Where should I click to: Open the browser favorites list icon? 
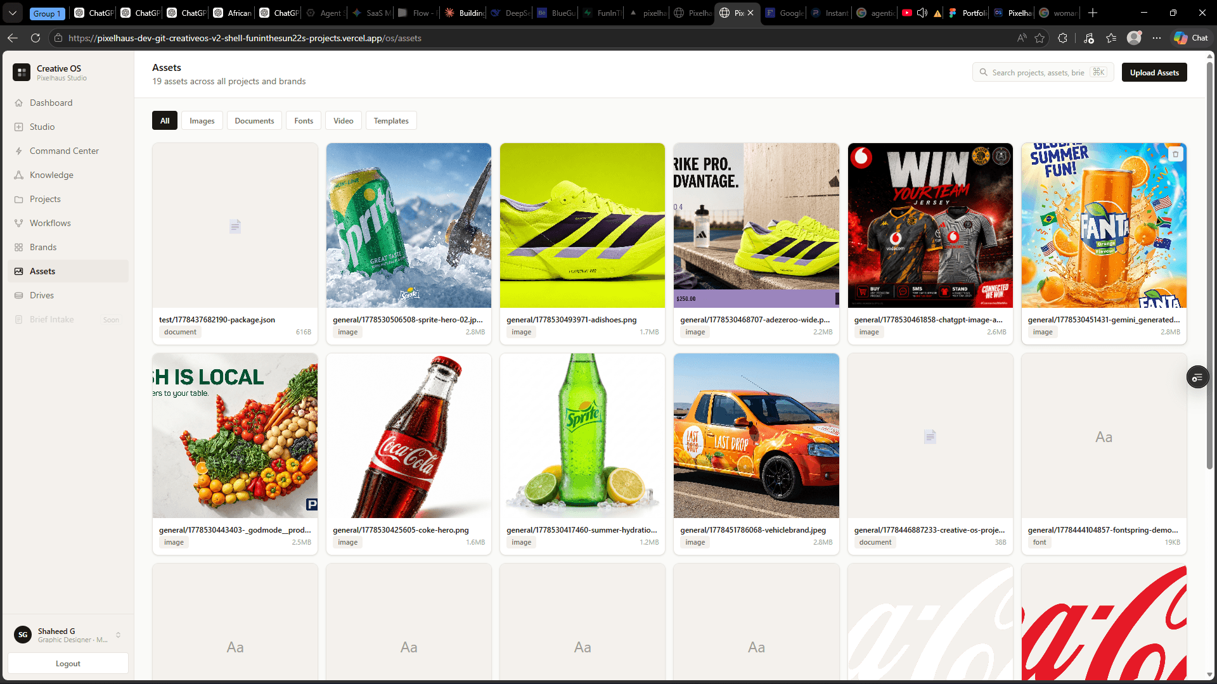[1111, 38]
